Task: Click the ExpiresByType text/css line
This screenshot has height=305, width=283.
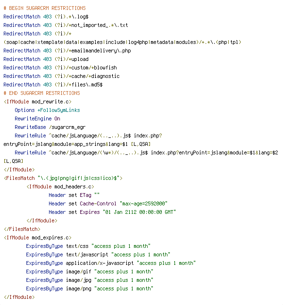Action: [88, 246]
